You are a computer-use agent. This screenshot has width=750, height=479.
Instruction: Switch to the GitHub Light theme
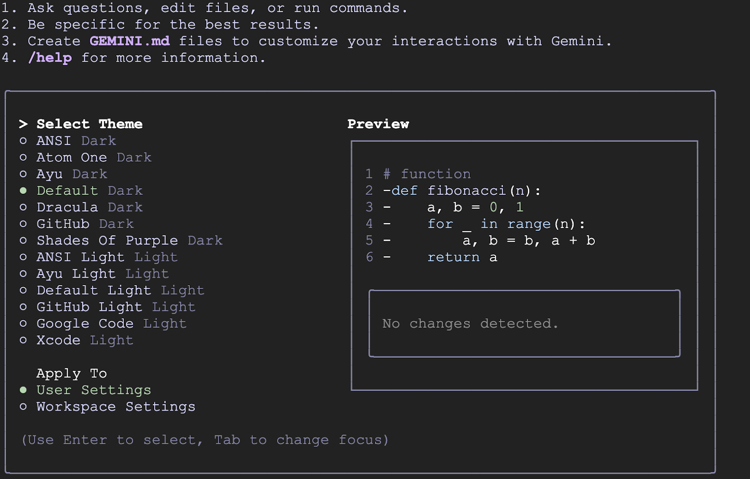click(115, 307)
